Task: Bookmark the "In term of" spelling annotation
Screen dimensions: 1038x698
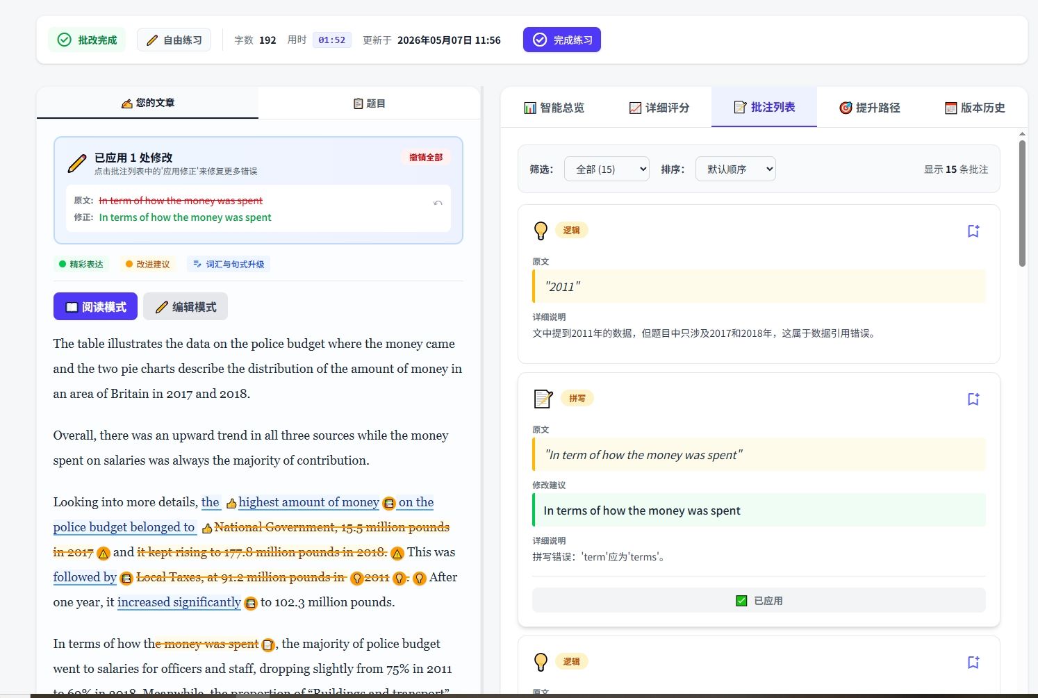Action: 973,399
